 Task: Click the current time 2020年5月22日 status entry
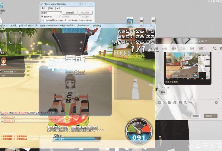[80, 21]
